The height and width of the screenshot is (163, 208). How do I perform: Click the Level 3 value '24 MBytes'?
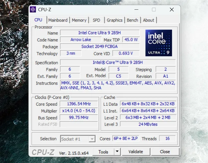148,124
